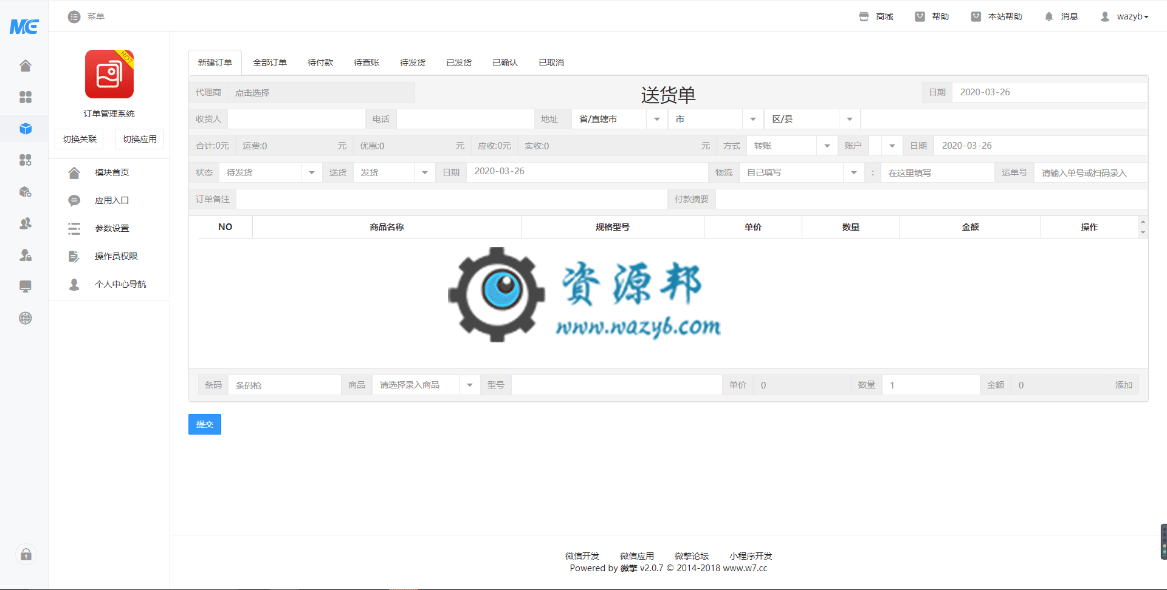The width and height of the screenshot is (1167, 590).
Task: Open the 微信应用 footer link
Action: tap(637, 556)
